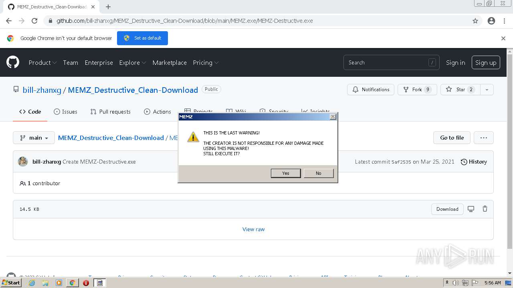Focus the GitHub search field

click(x=391, y=62)
